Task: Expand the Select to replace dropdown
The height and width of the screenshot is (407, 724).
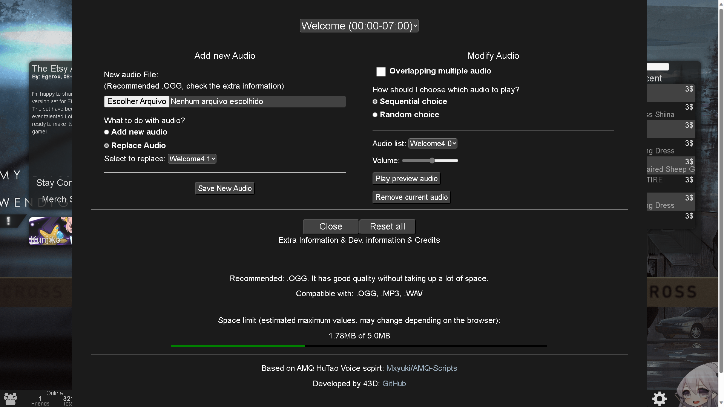Action: (x=192, y=159)
